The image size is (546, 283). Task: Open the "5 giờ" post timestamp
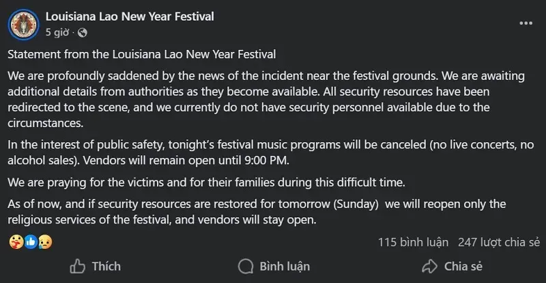(x=57, y=32)
